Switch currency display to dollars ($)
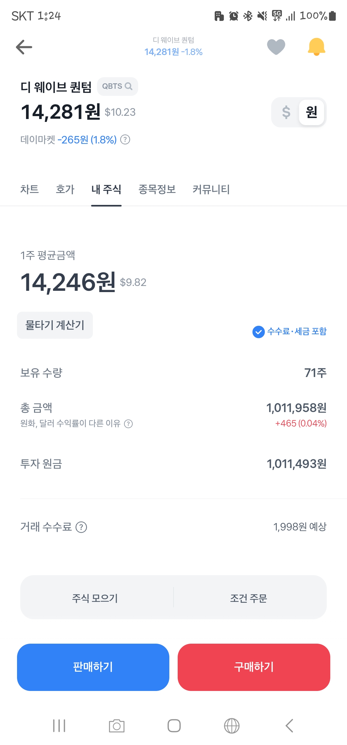Image resolution: width=347 pixels, height=745 pixels. [x=286, y=112]
